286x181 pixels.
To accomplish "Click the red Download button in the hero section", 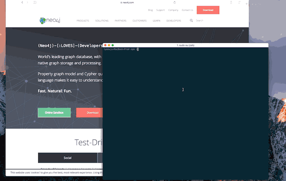I will click(x=90, y=113).
